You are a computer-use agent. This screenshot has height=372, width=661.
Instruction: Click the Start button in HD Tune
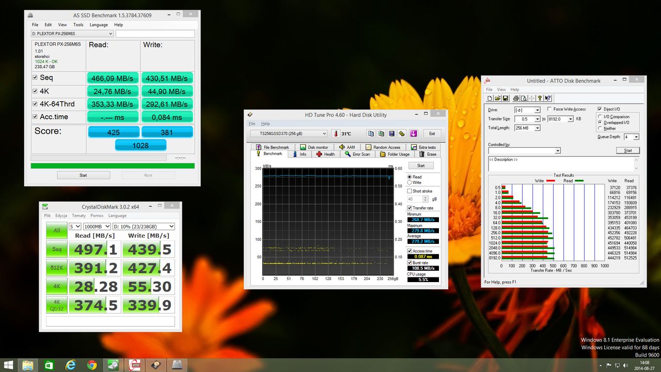[421, 165]
